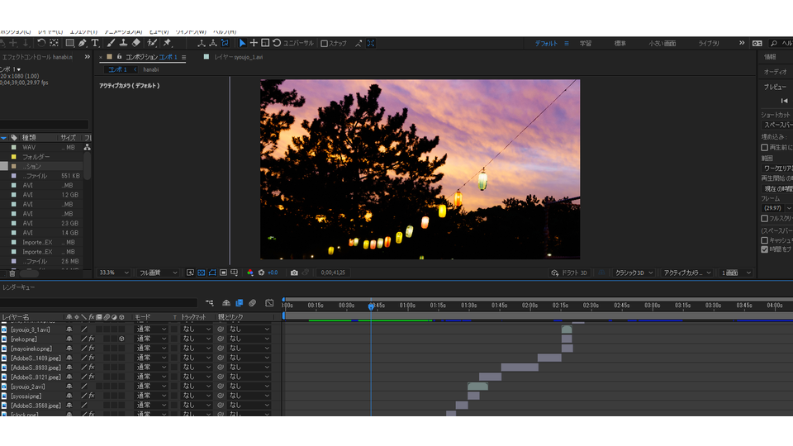This screenshot has height=446, width=793.
Task: Toggle fx switch for mayoineko.png layer
Action: click(x=92, y=349)
